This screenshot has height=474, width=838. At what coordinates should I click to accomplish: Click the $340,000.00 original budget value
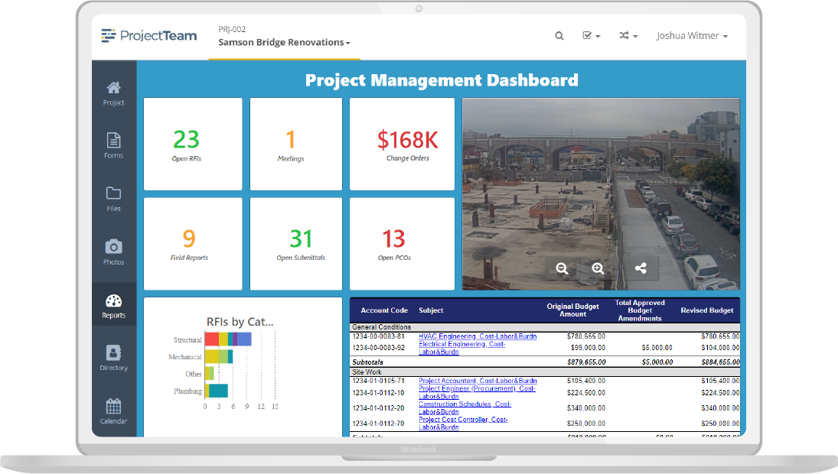pyautogui.click(x=586, y=407)
